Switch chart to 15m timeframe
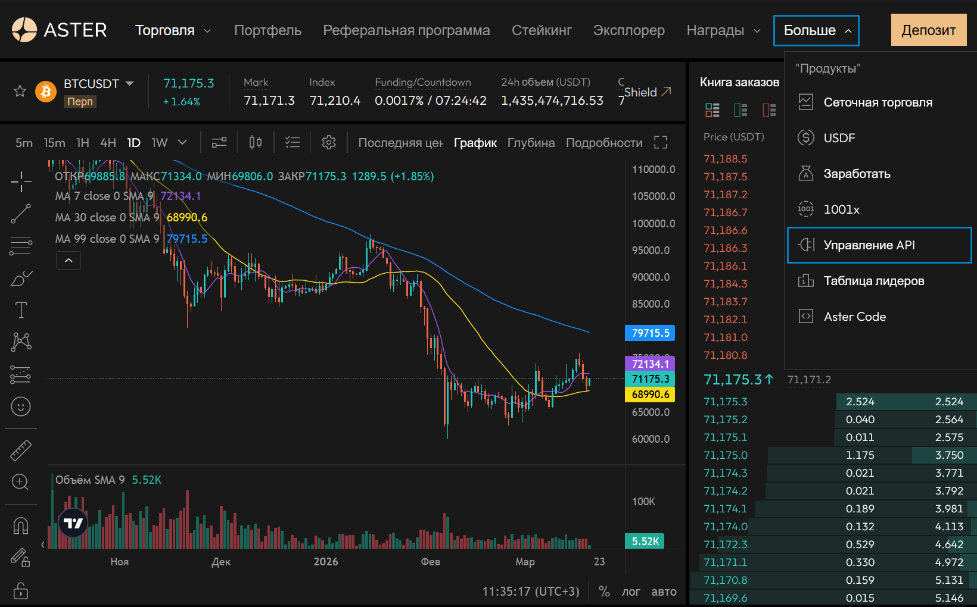 54,143
